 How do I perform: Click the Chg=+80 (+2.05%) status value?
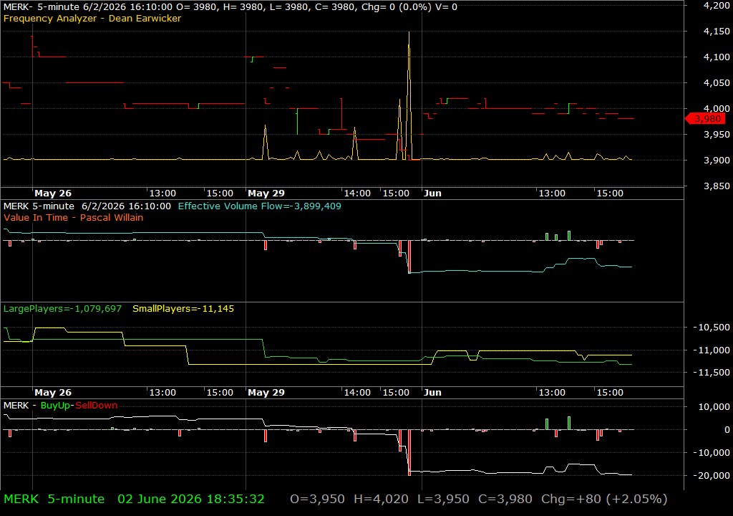click(604, 499)
